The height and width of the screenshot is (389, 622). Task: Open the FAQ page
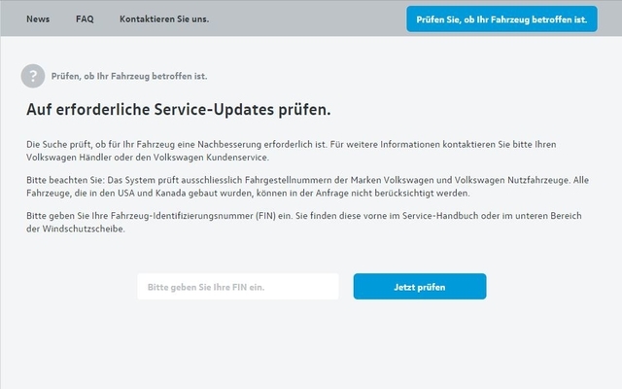(85, 18)
